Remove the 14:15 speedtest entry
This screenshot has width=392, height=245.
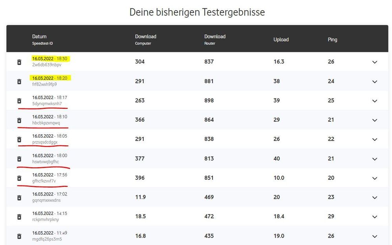[x=19, y=217]
